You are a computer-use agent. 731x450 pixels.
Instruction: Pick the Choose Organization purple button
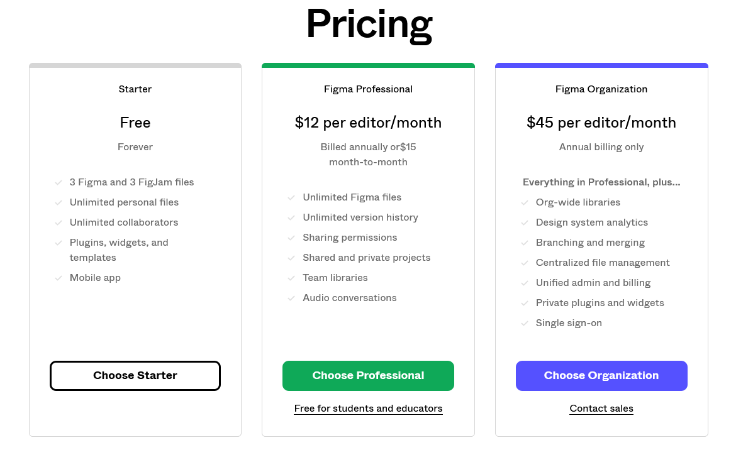[601, 375]
